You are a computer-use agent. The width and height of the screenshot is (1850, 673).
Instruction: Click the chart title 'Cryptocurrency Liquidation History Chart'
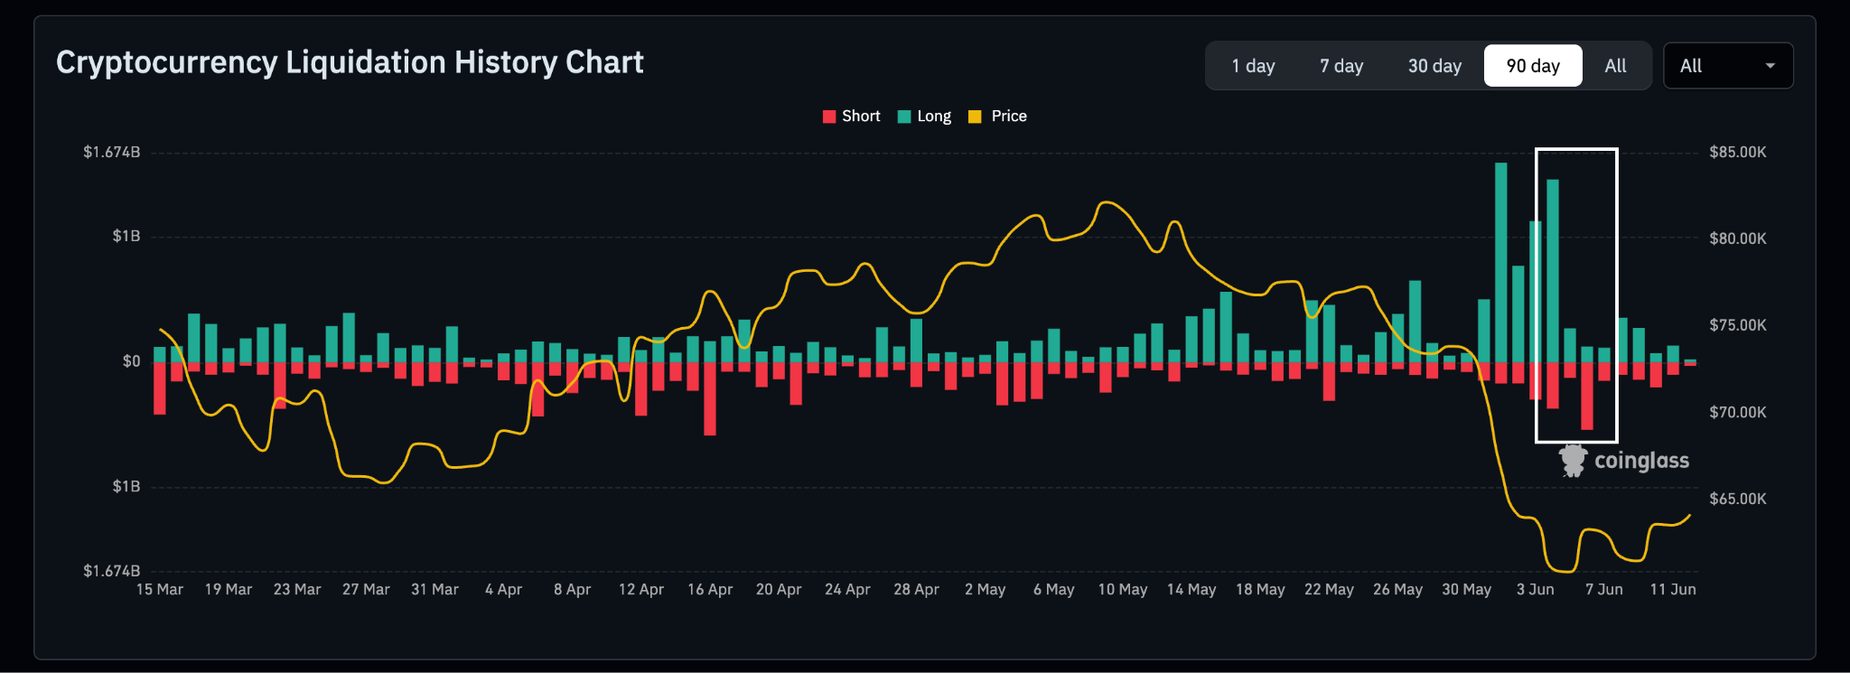[350, 62]
